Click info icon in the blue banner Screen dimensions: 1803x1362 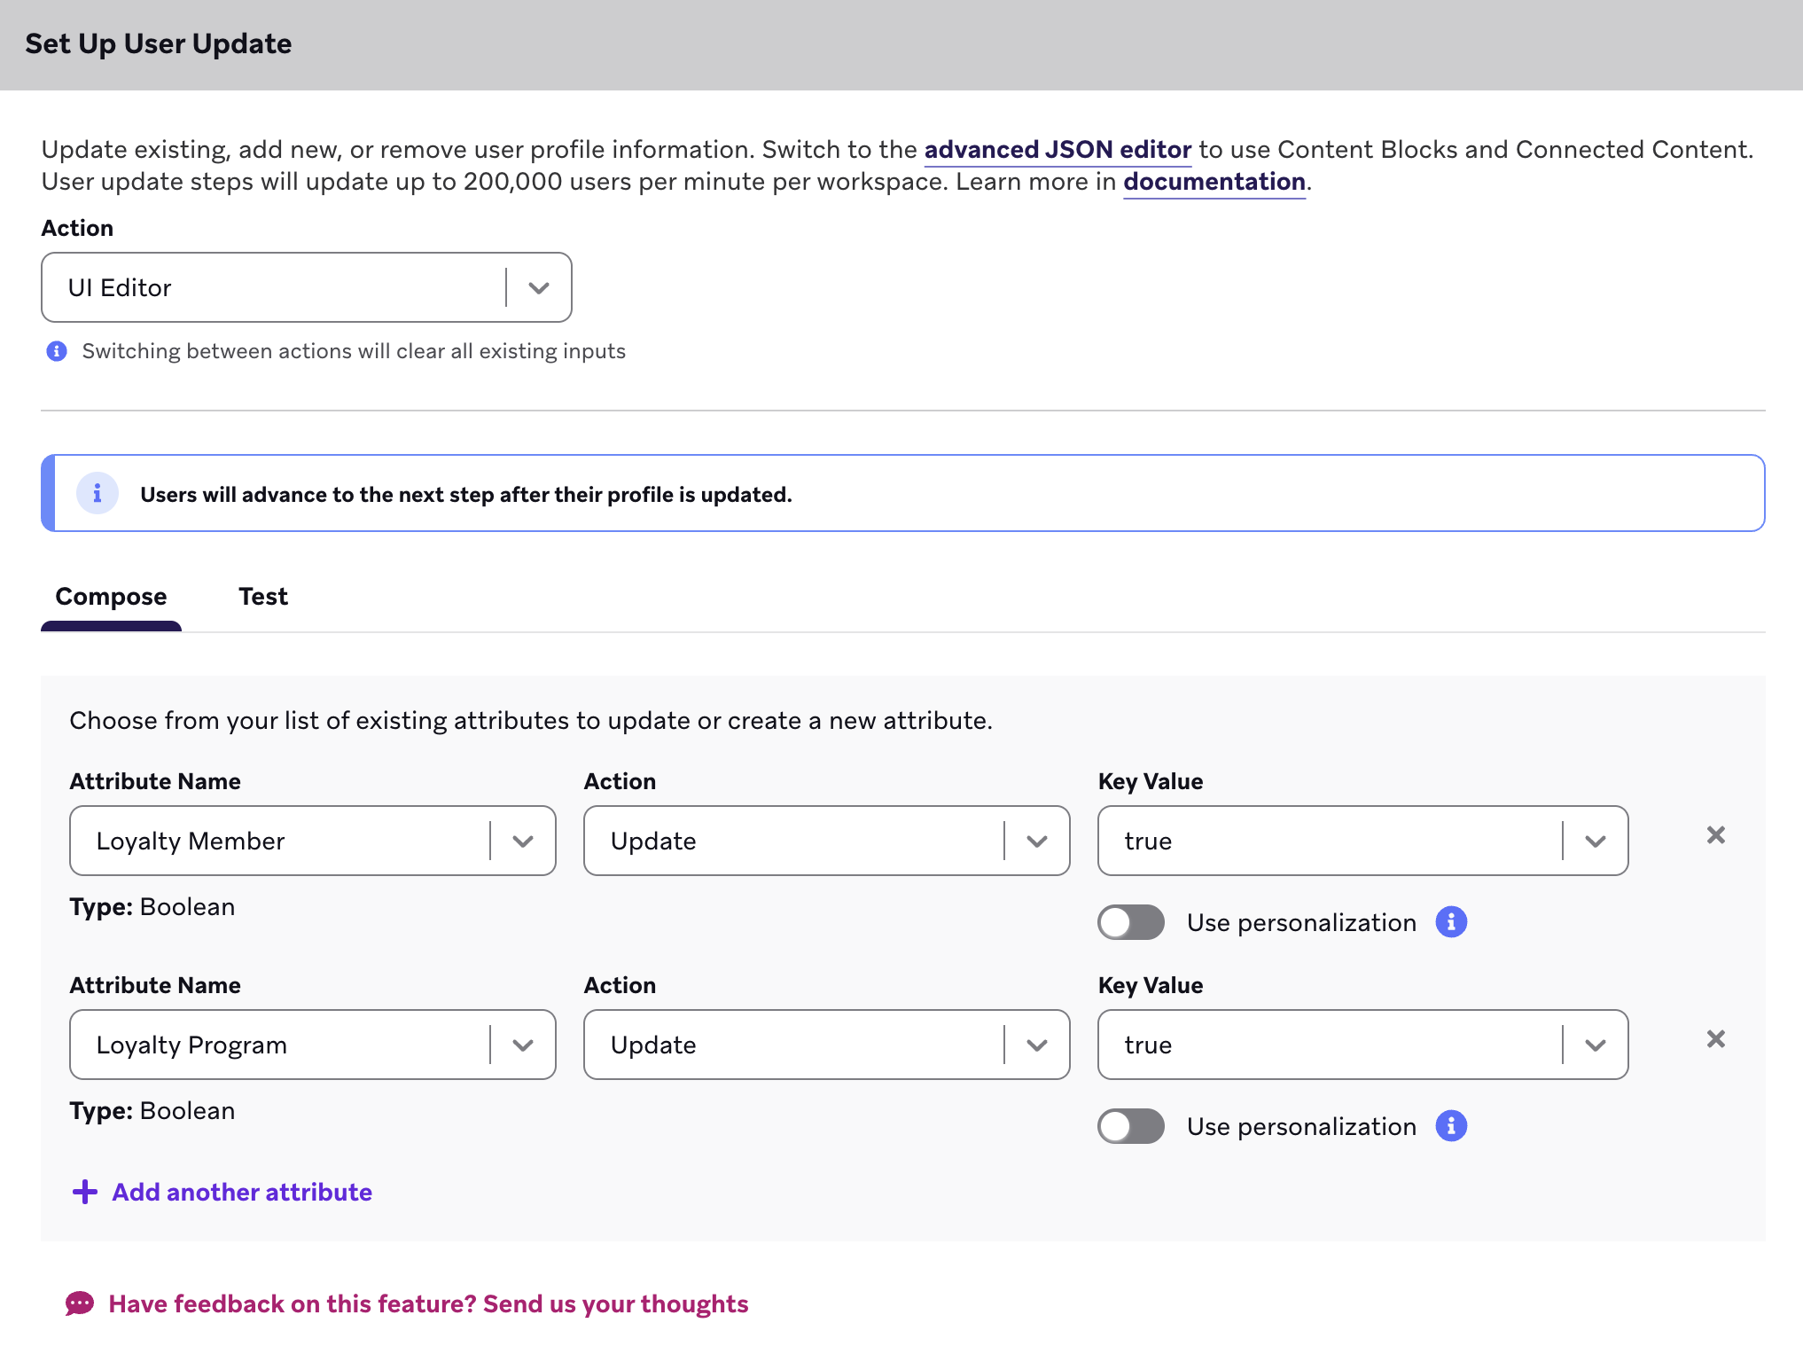pos(98,493)
